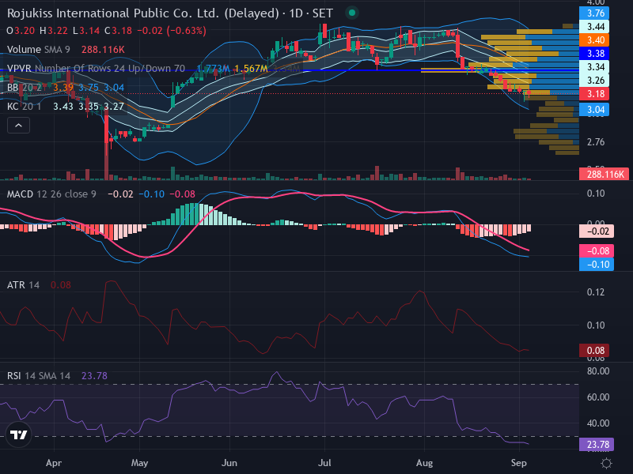Click the 0.08 ATR value label
This screenshot has height=474, width=633.
[594, 350]
